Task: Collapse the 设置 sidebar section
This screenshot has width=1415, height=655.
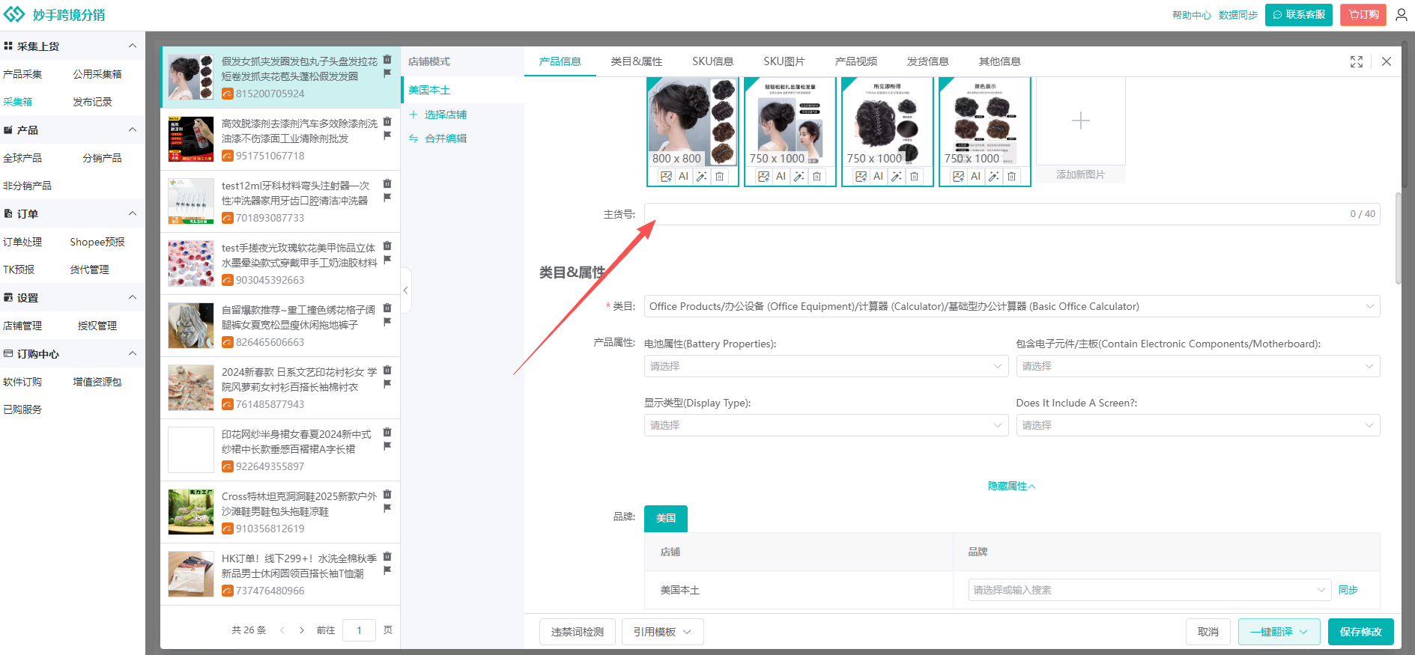Action: (133, 297)
